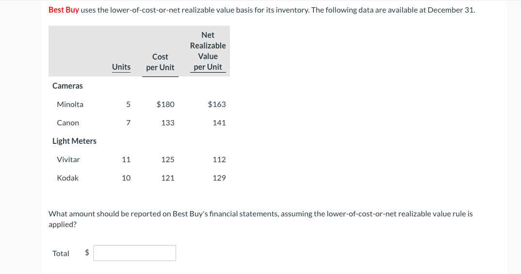The image size is (521, 274).
Task: Click the Kodak row label
Action: point(67,178)
